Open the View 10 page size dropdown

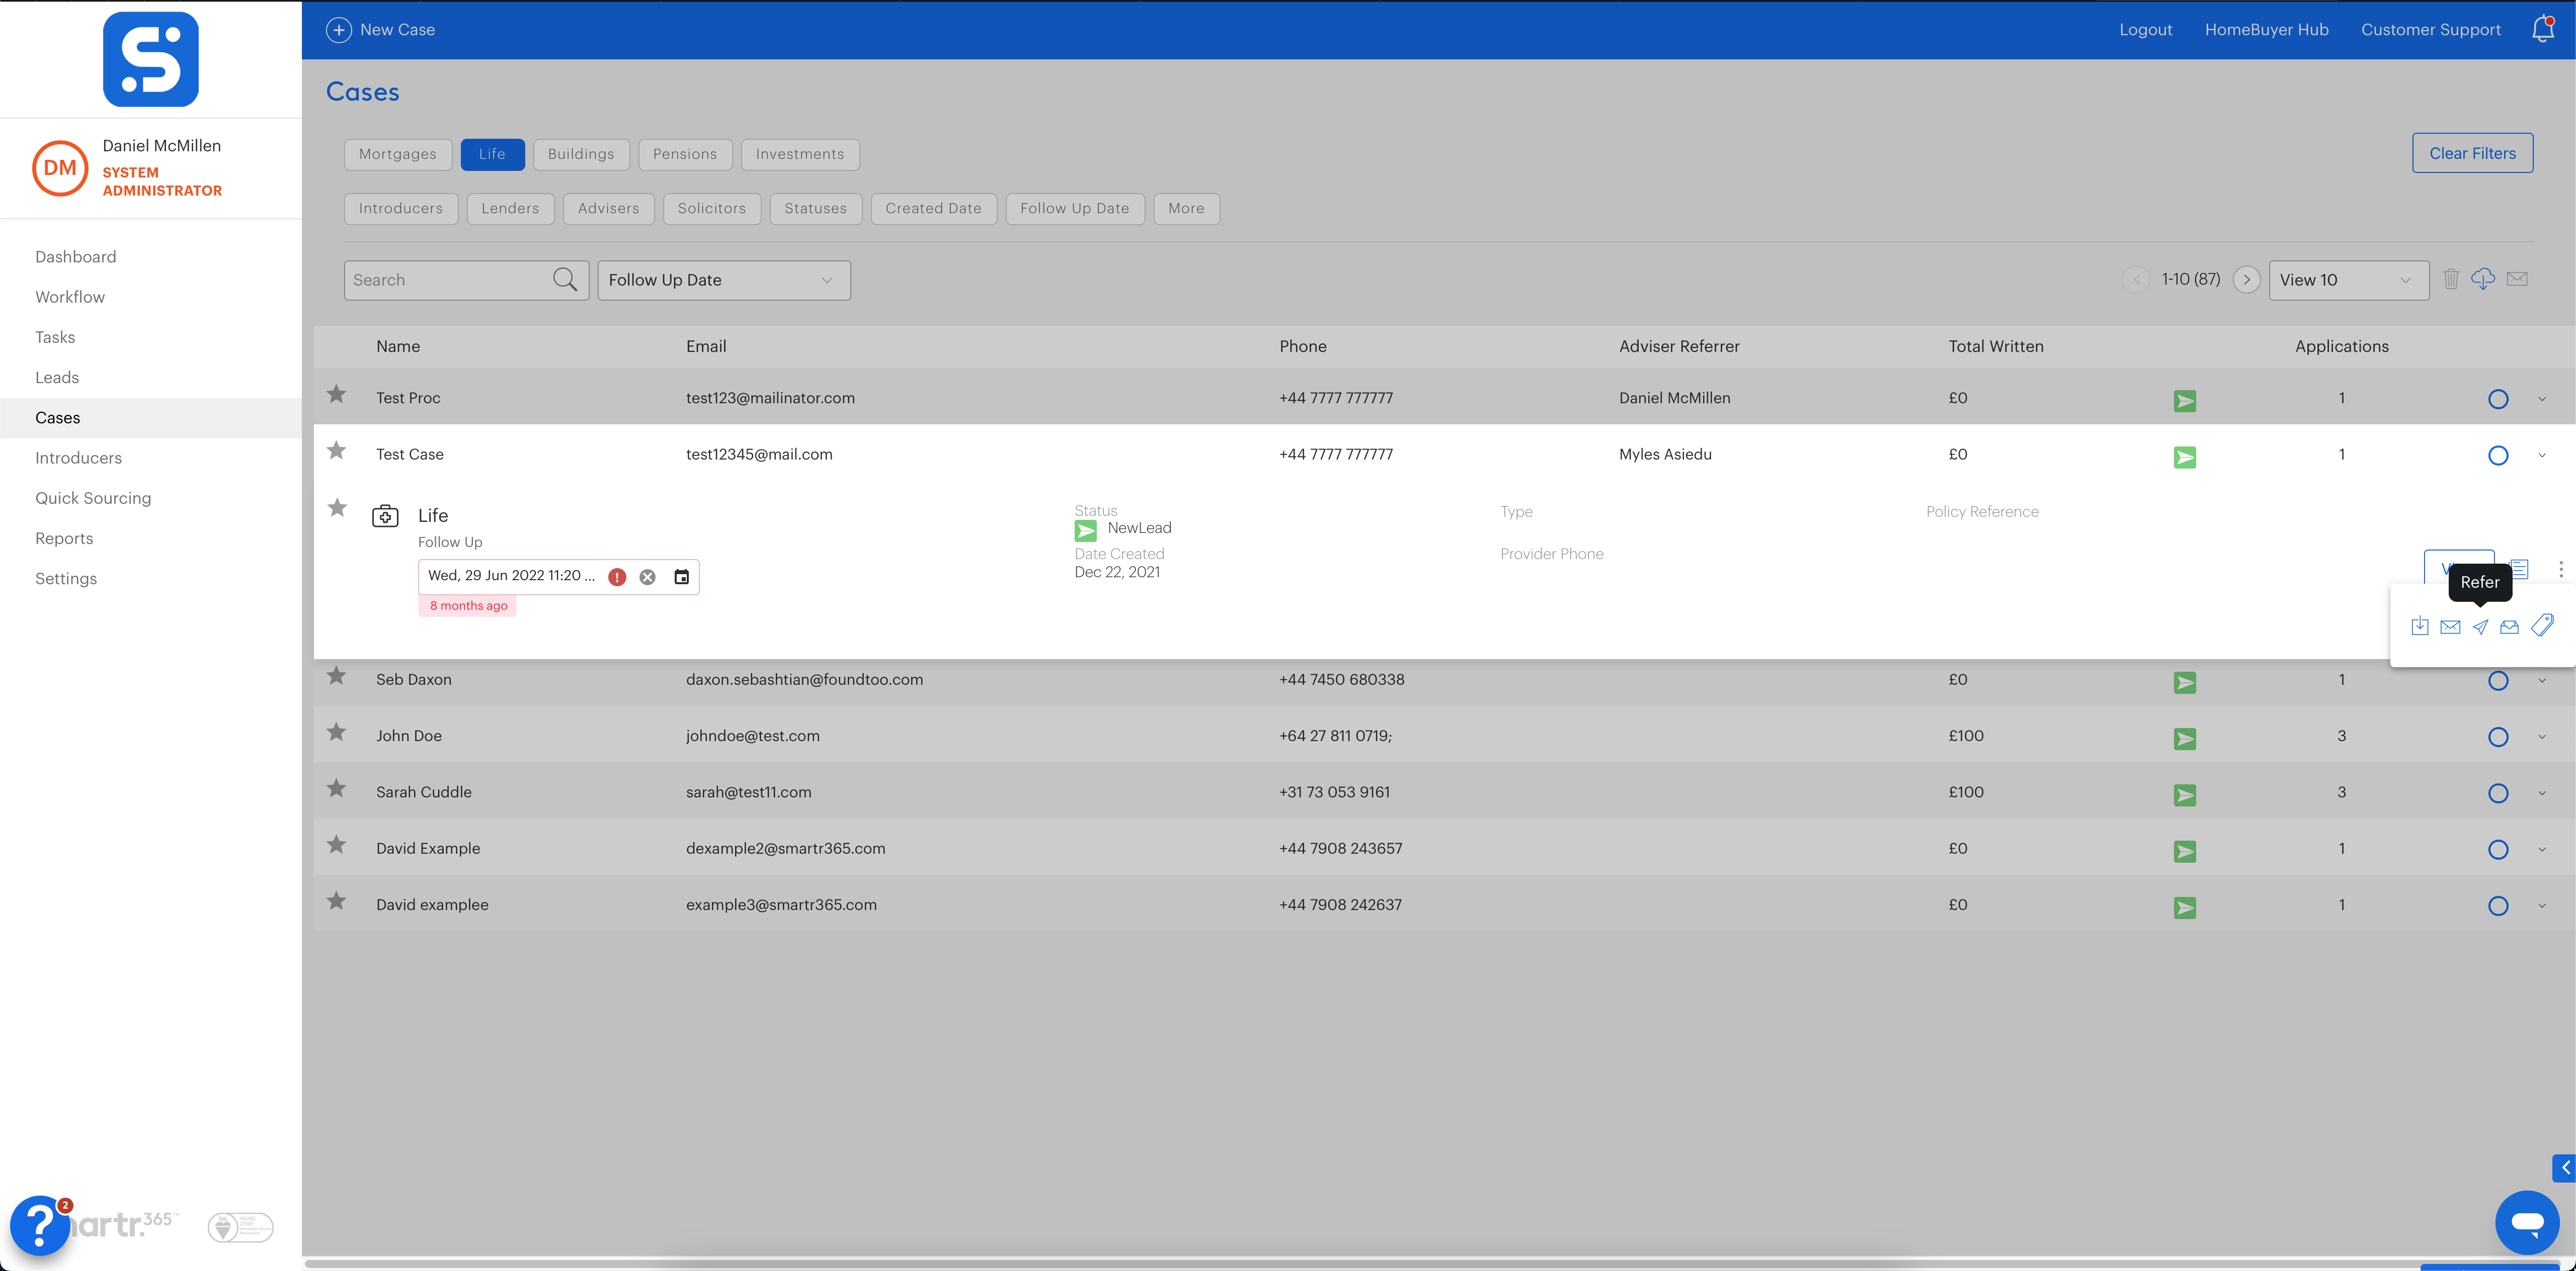click(x=2349, y=280)
